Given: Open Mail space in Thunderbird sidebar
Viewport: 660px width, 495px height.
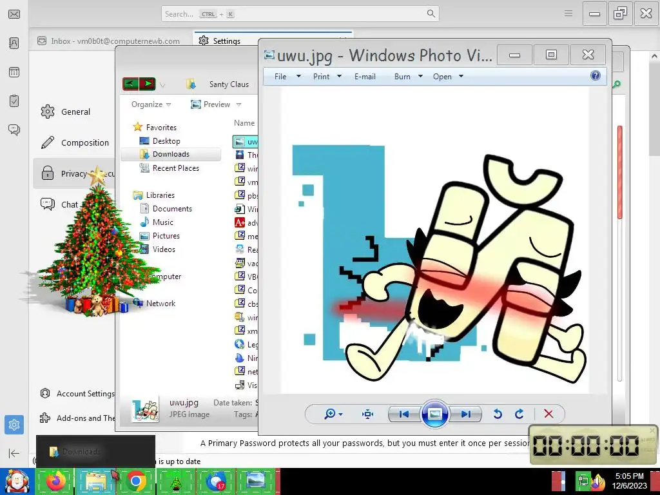Looking at the screenshot, I should coord(14,14).
